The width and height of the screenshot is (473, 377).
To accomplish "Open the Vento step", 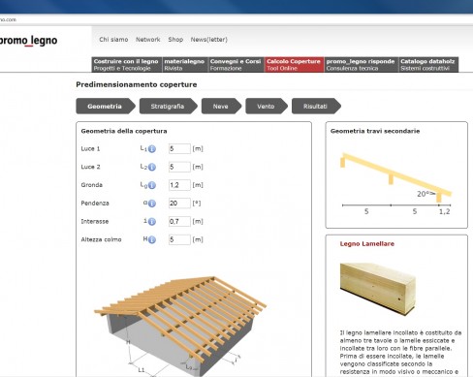I will click(x=267, y=107).
